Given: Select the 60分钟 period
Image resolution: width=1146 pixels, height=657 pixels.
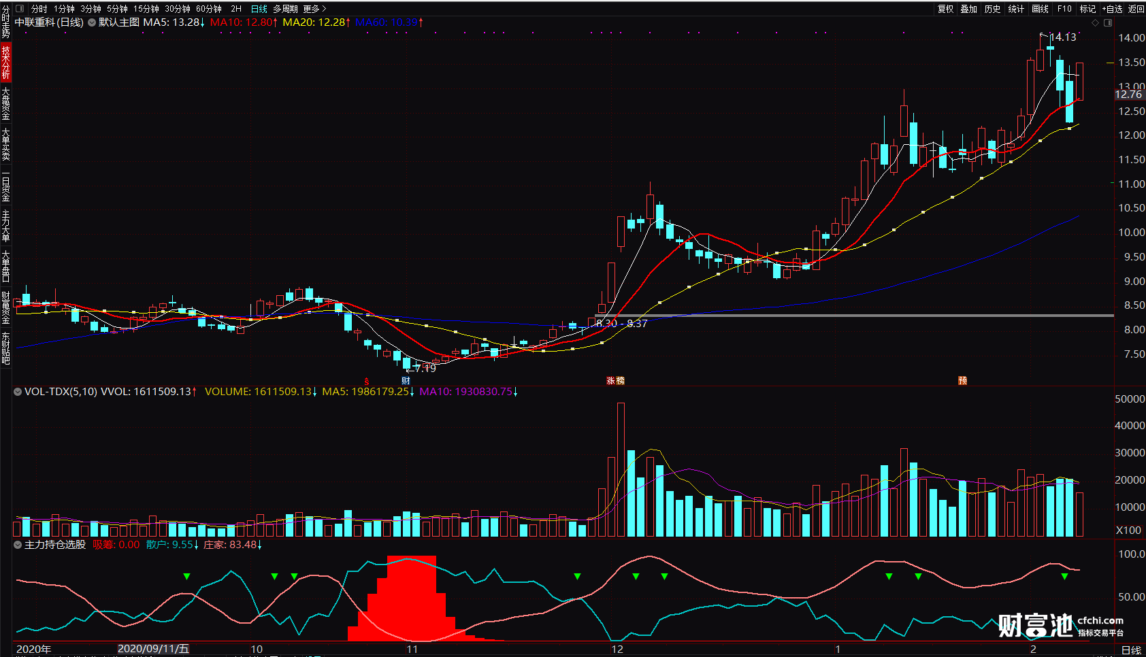Looking at the screenshot, I should [x=209, y=9].
